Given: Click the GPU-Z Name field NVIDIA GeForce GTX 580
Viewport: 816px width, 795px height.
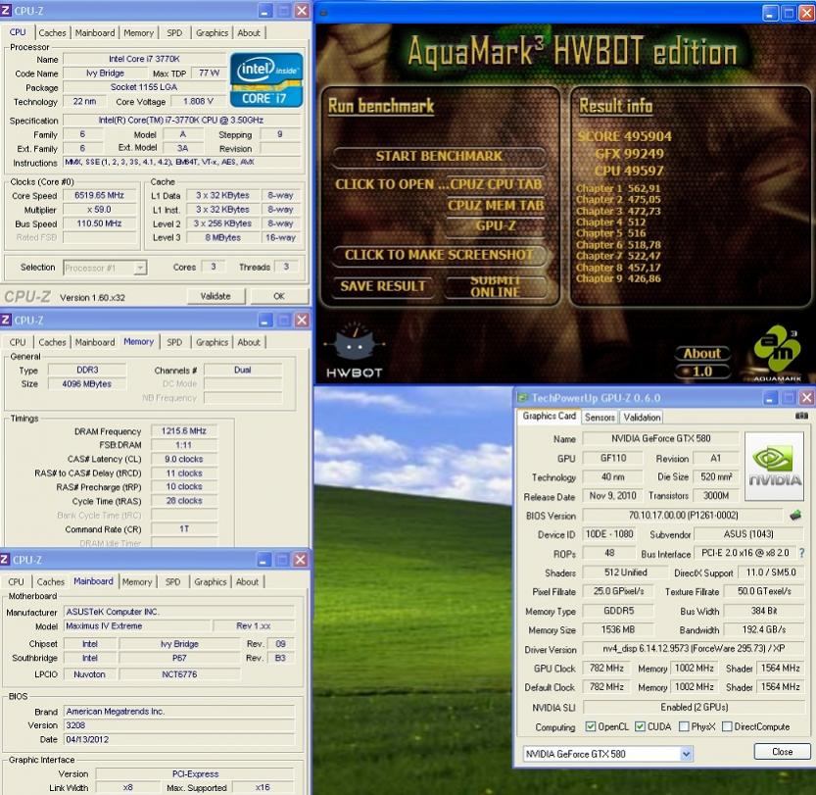Looking at the screenshot, I should click(x=660, y=438).
